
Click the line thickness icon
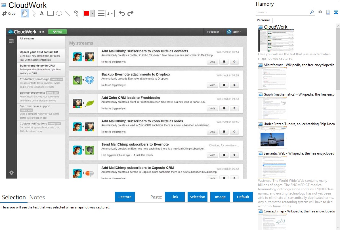(101, 13)
